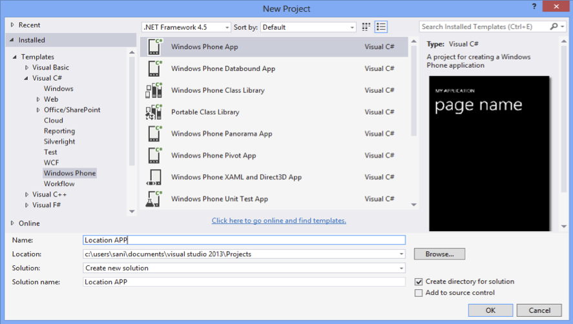
Task: Click the Portable Class Library icon
Action: click(154, 112)
